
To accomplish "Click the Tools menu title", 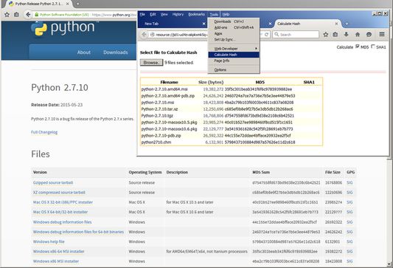I will [x=214, y=15].
